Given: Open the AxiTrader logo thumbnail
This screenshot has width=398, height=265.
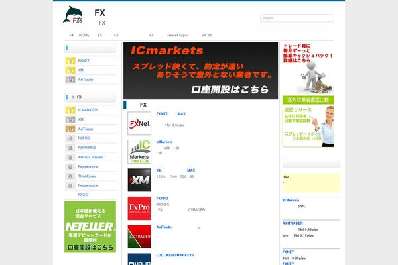Looking at the screenshot, I should (139, 237).
